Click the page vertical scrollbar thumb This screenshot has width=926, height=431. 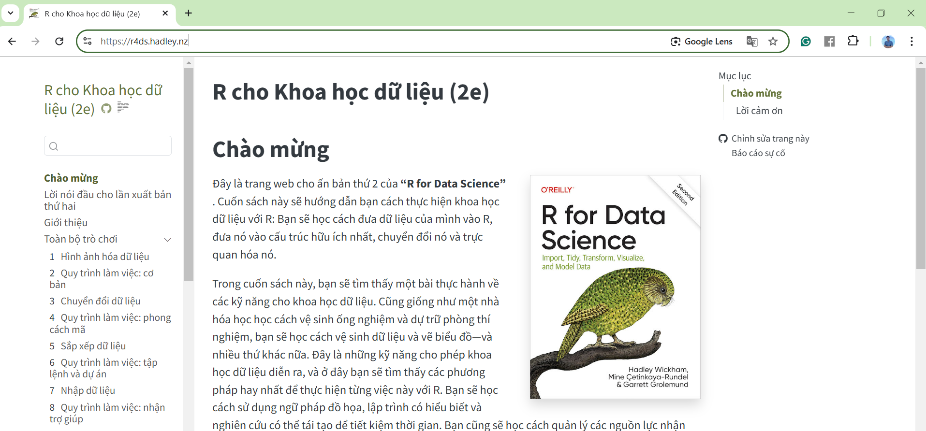pyautogui.click(x=921, y=169)
